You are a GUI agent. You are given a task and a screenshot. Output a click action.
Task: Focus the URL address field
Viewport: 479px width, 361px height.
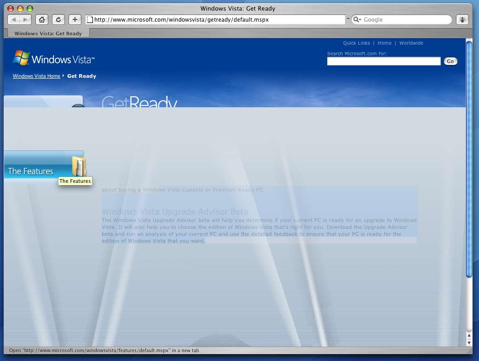(x=215, y=19)
